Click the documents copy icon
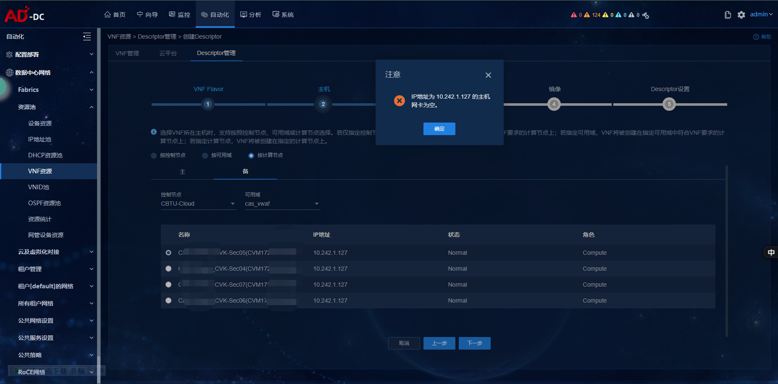The height and width of the screenshot is (384, 778). click(x=728, y=15)
